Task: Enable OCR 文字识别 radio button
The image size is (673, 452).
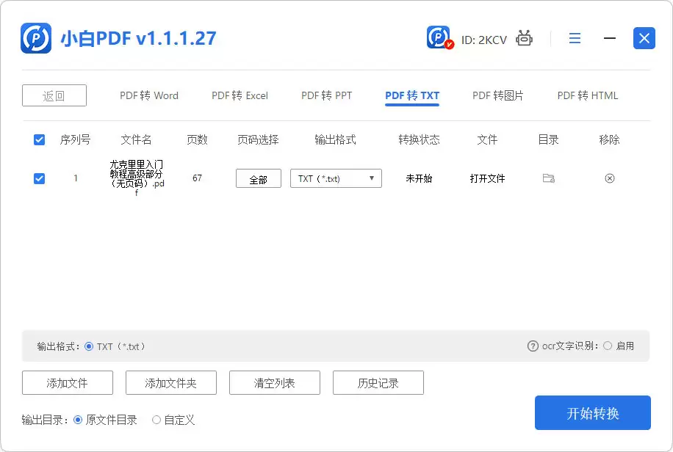Action: click(608, 346)
